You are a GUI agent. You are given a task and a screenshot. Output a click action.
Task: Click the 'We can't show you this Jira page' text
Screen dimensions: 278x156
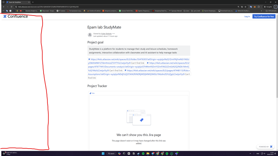[x=139, y=135]
